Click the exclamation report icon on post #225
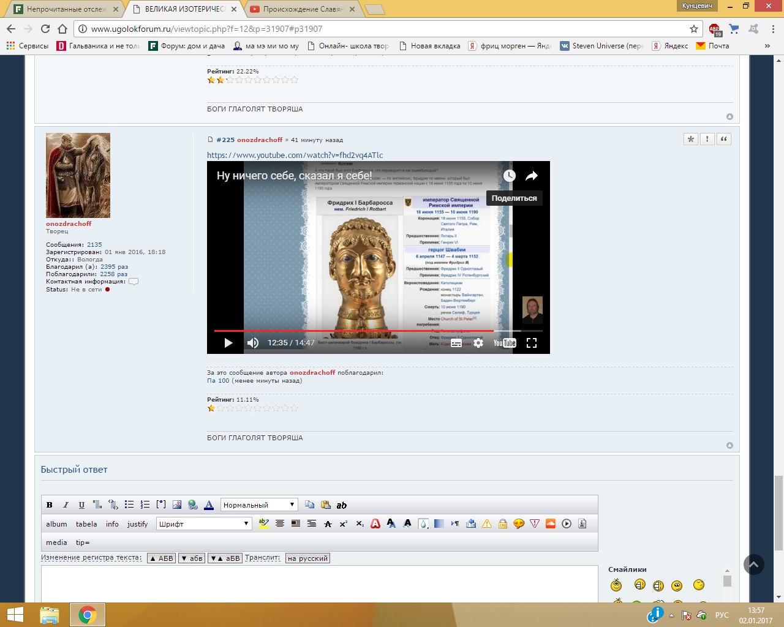 click(707, 139)
